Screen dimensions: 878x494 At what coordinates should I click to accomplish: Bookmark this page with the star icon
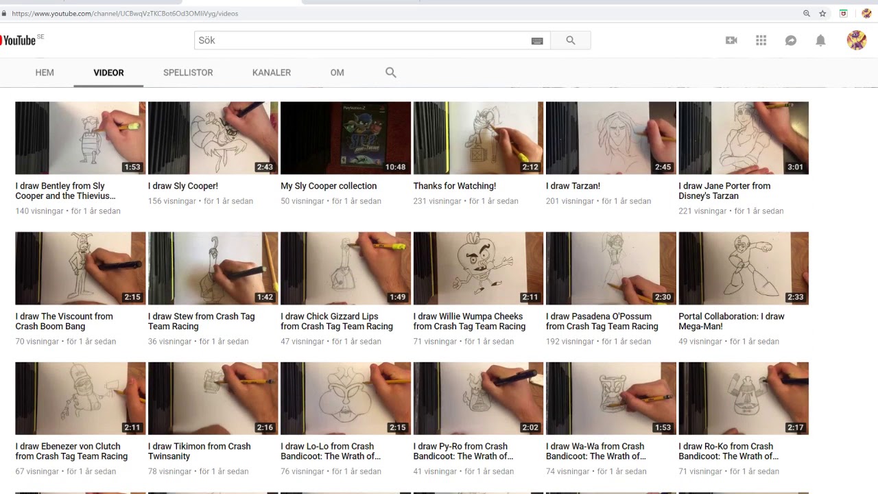[x=822, y=14]
